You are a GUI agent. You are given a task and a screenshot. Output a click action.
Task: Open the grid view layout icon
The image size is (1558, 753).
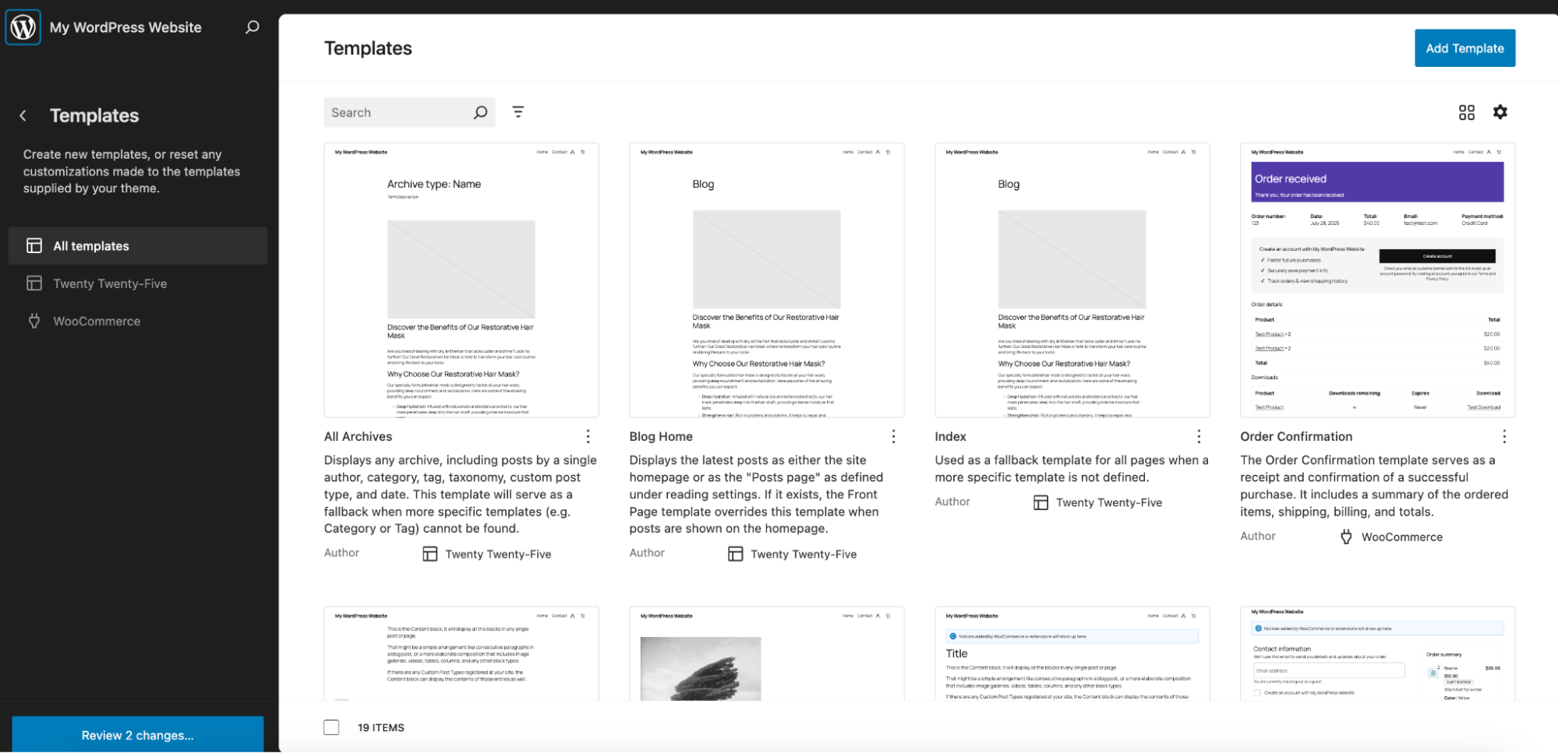click(1467, 112)
